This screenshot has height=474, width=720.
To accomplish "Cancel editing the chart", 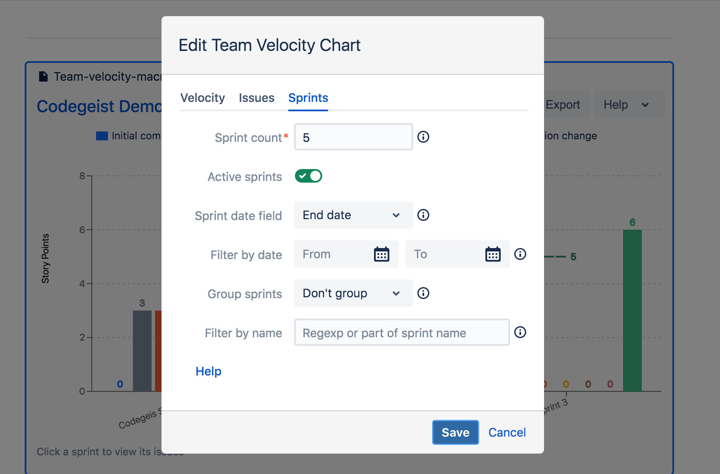I will click(507, 432).
